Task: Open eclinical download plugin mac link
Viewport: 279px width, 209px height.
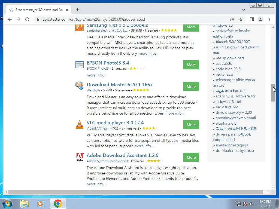Action: pyautogui.click(x=236, y=50)
